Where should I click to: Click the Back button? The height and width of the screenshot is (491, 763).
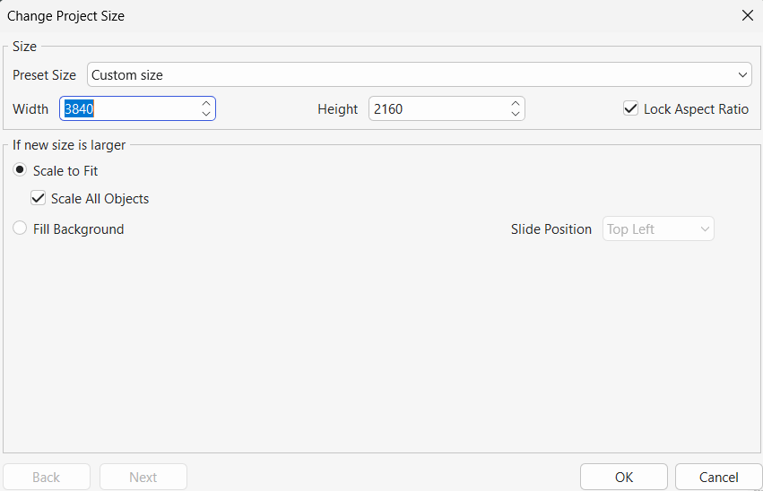pyautogui.click(x=47, y=477)
